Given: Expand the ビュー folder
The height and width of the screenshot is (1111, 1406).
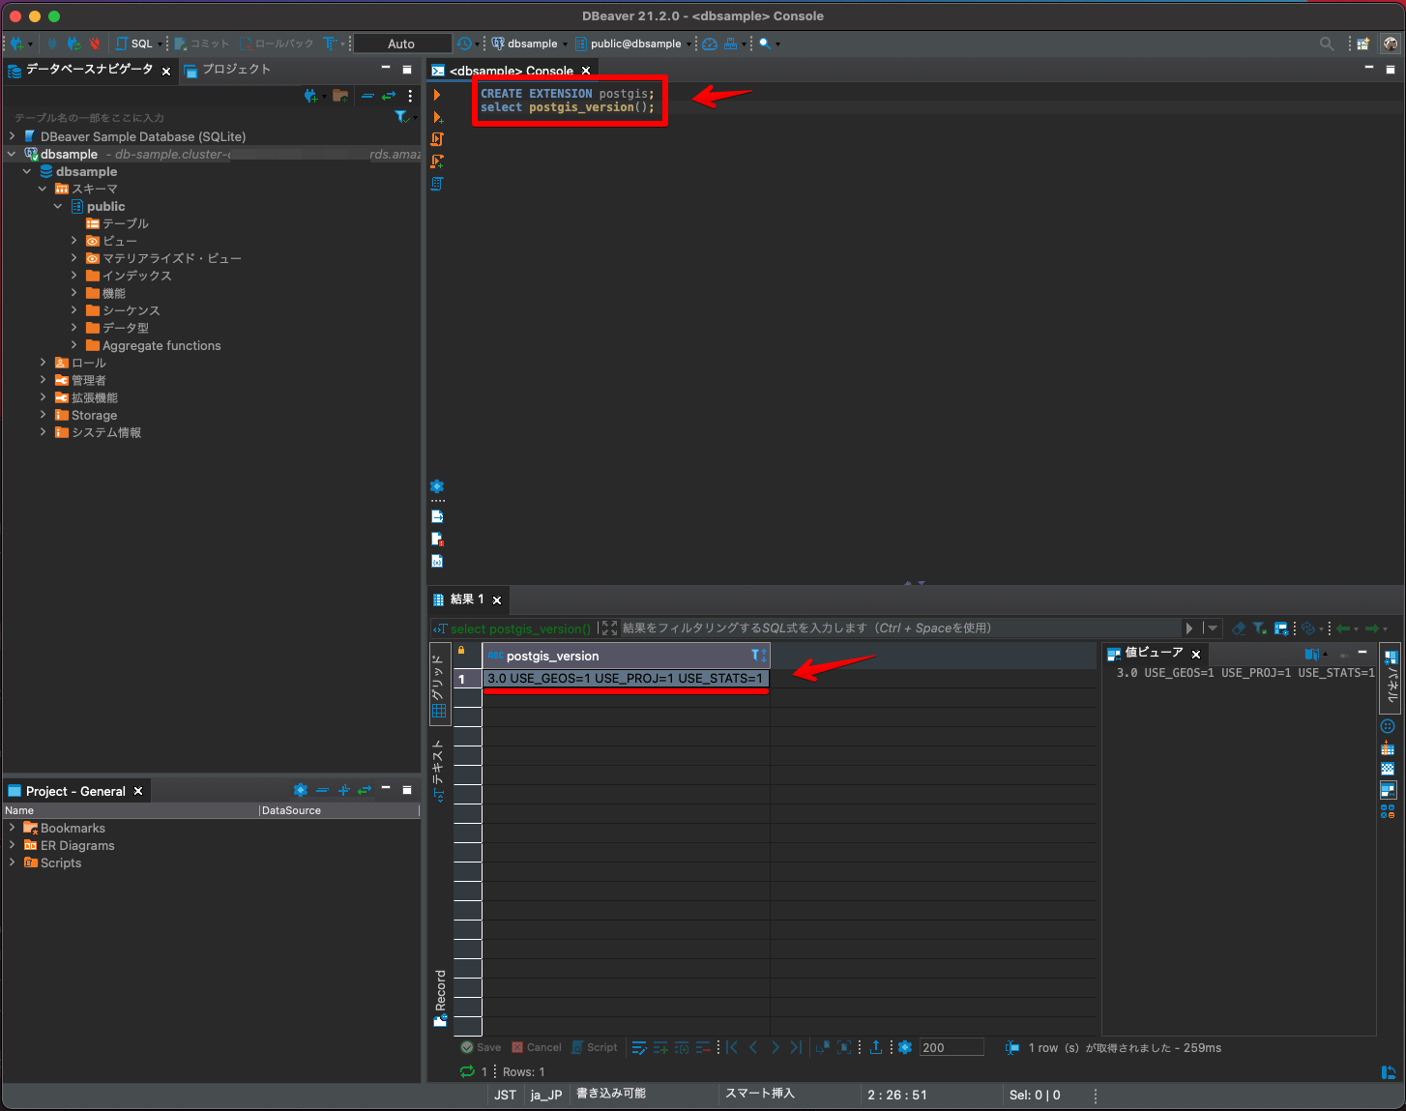Looking at the screenshot, I should pos(73,241).
